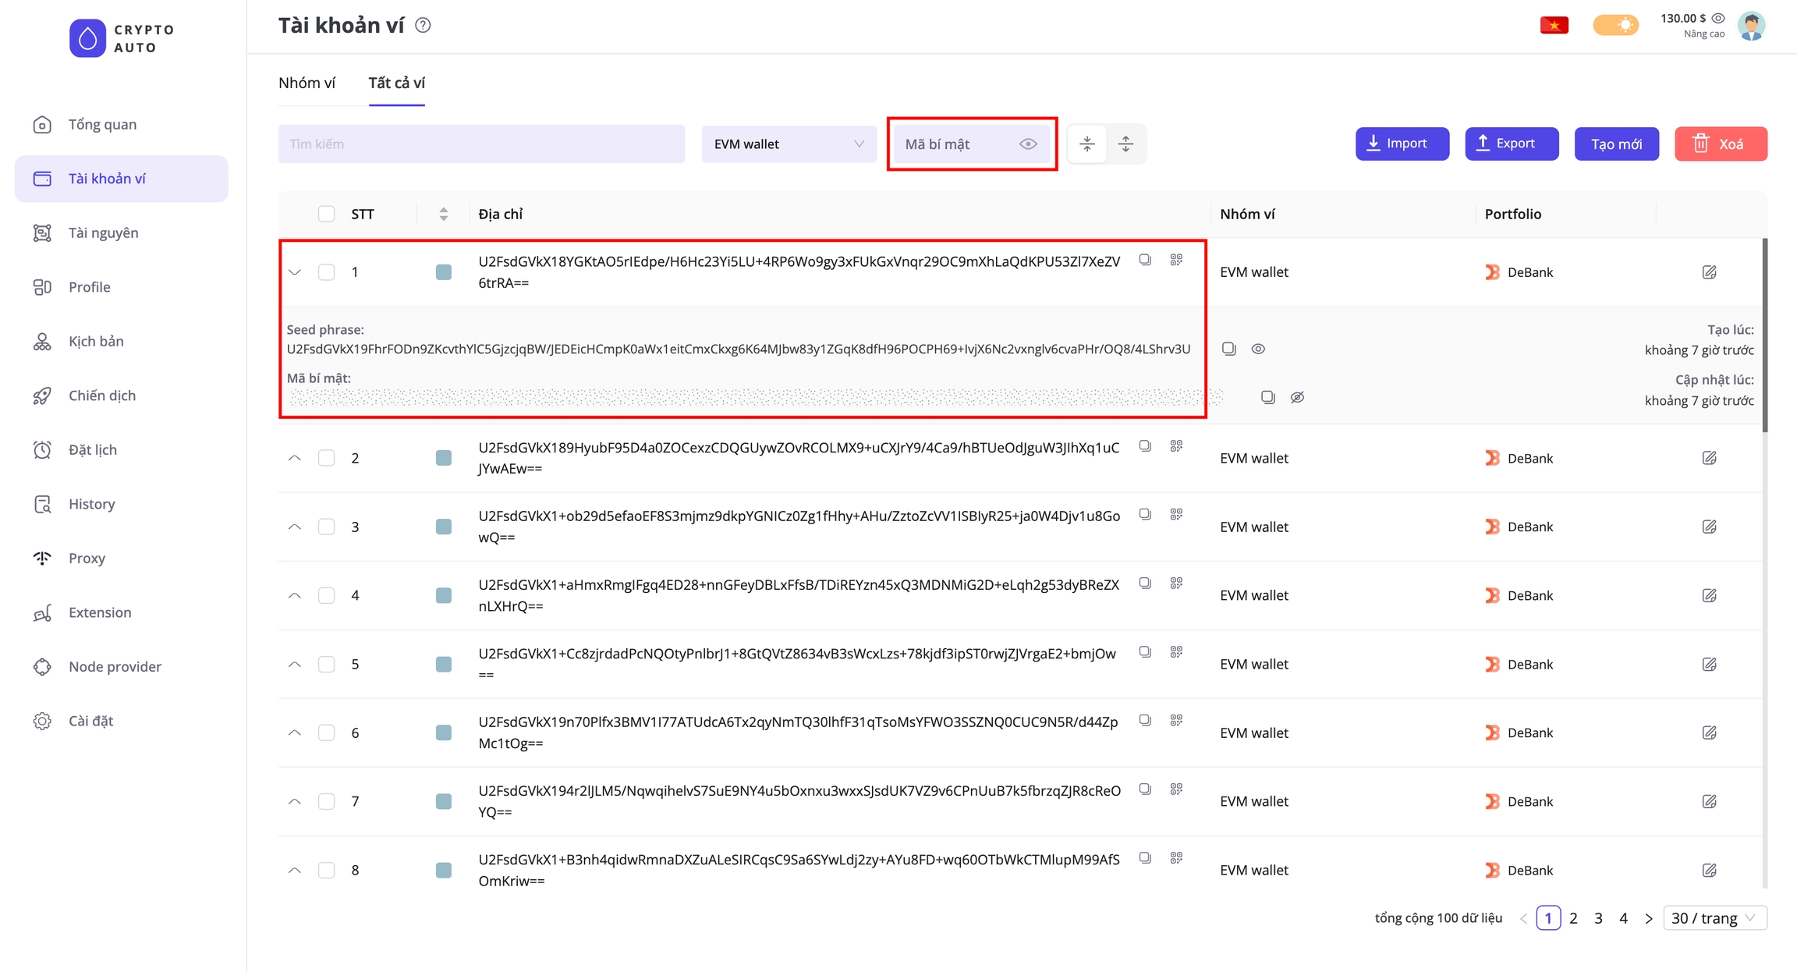Check the checkbox for wallet row 4
The width and height of the screenshot is (1797, 972).
(326, 595)
